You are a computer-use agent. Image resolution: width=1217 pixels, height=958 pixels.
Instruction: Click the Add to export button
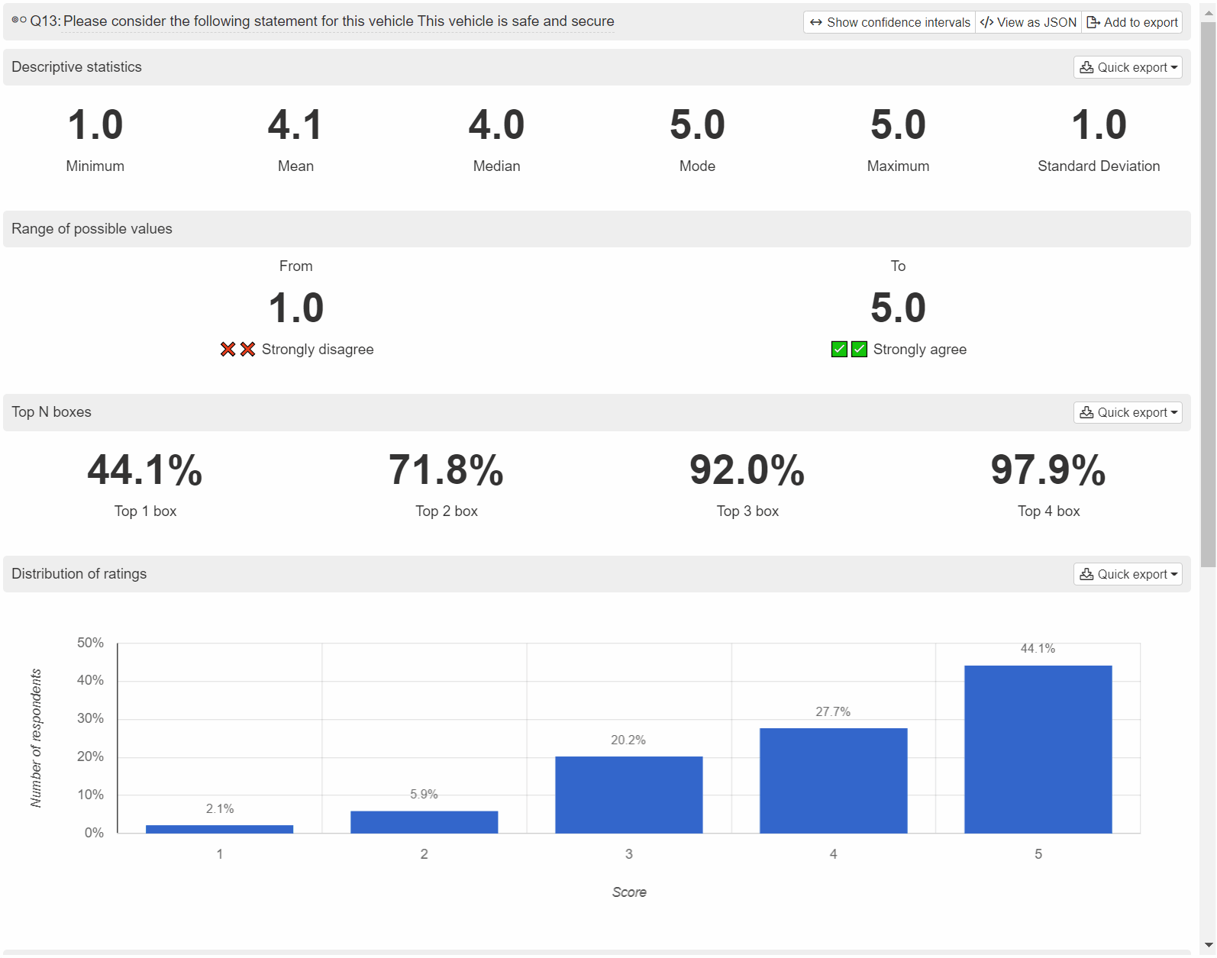1132,22
